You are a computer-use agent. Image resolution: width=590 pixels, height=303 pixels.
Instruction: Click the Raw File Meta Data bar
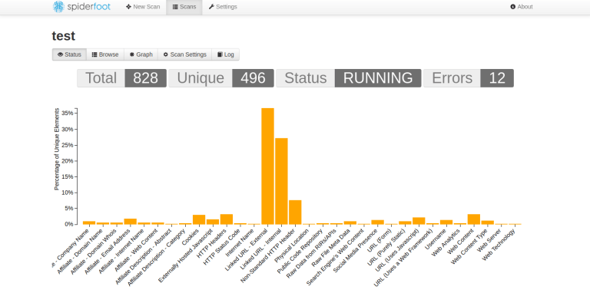[350, 223]
